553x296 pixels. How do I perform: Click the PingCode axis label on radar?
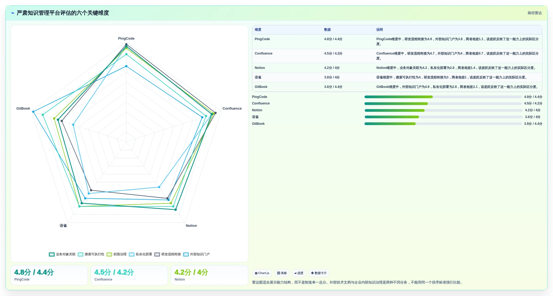click(126, 39)
